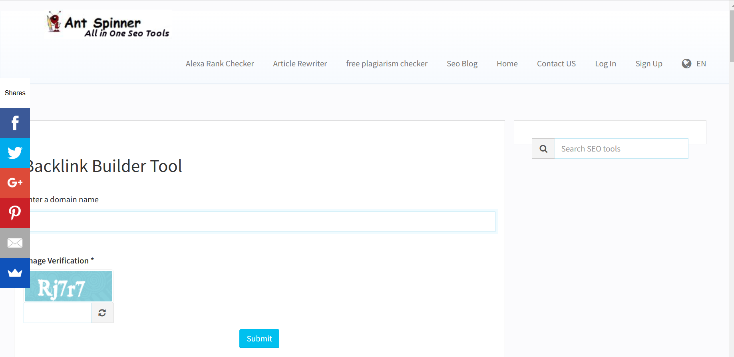
Task: Go to Home page
Action: click(507, 64)
